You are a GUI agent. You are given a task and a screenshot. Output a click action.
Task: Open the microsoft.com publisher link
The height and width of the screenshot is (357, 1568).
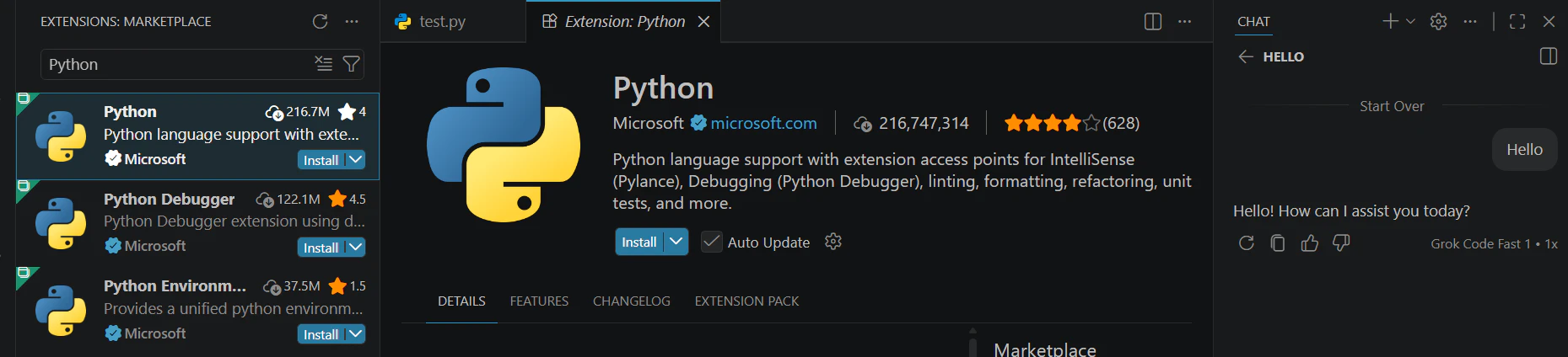tap(763, 123)
